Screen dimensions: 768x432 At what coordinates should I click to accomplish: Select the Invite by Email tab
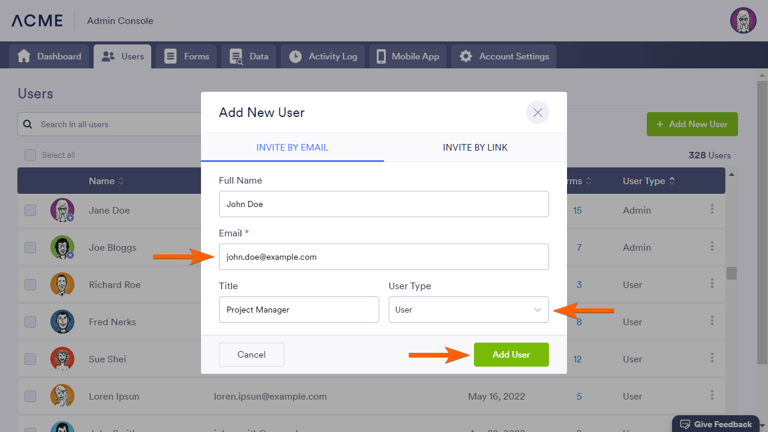292,148
